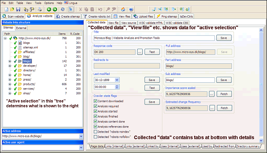267x153 pixels.
Task: Open the Tools menu
Action: pyautogui.click(x=38, y=3)
